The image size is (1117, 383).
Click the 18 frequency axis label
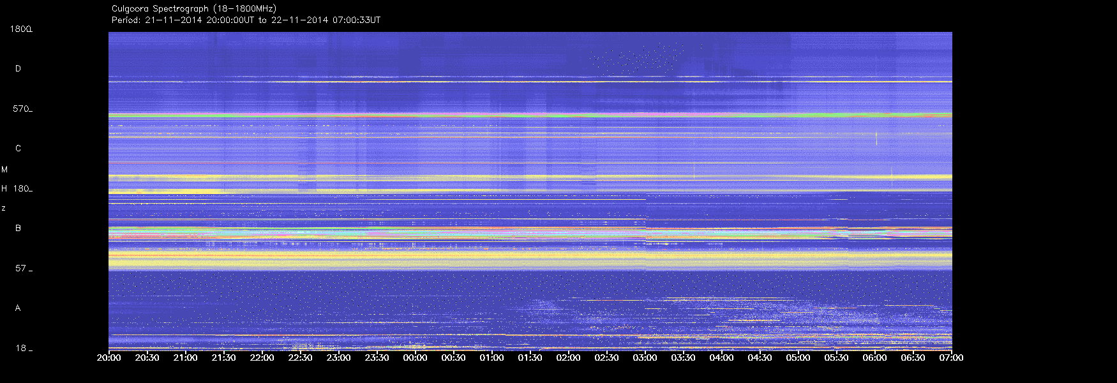pyautogui.click(x=22, y=349)
